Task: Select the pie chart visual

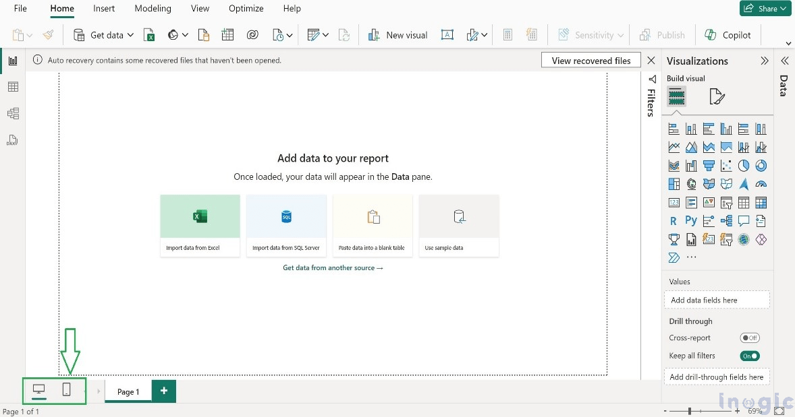Action: (743, 165)
